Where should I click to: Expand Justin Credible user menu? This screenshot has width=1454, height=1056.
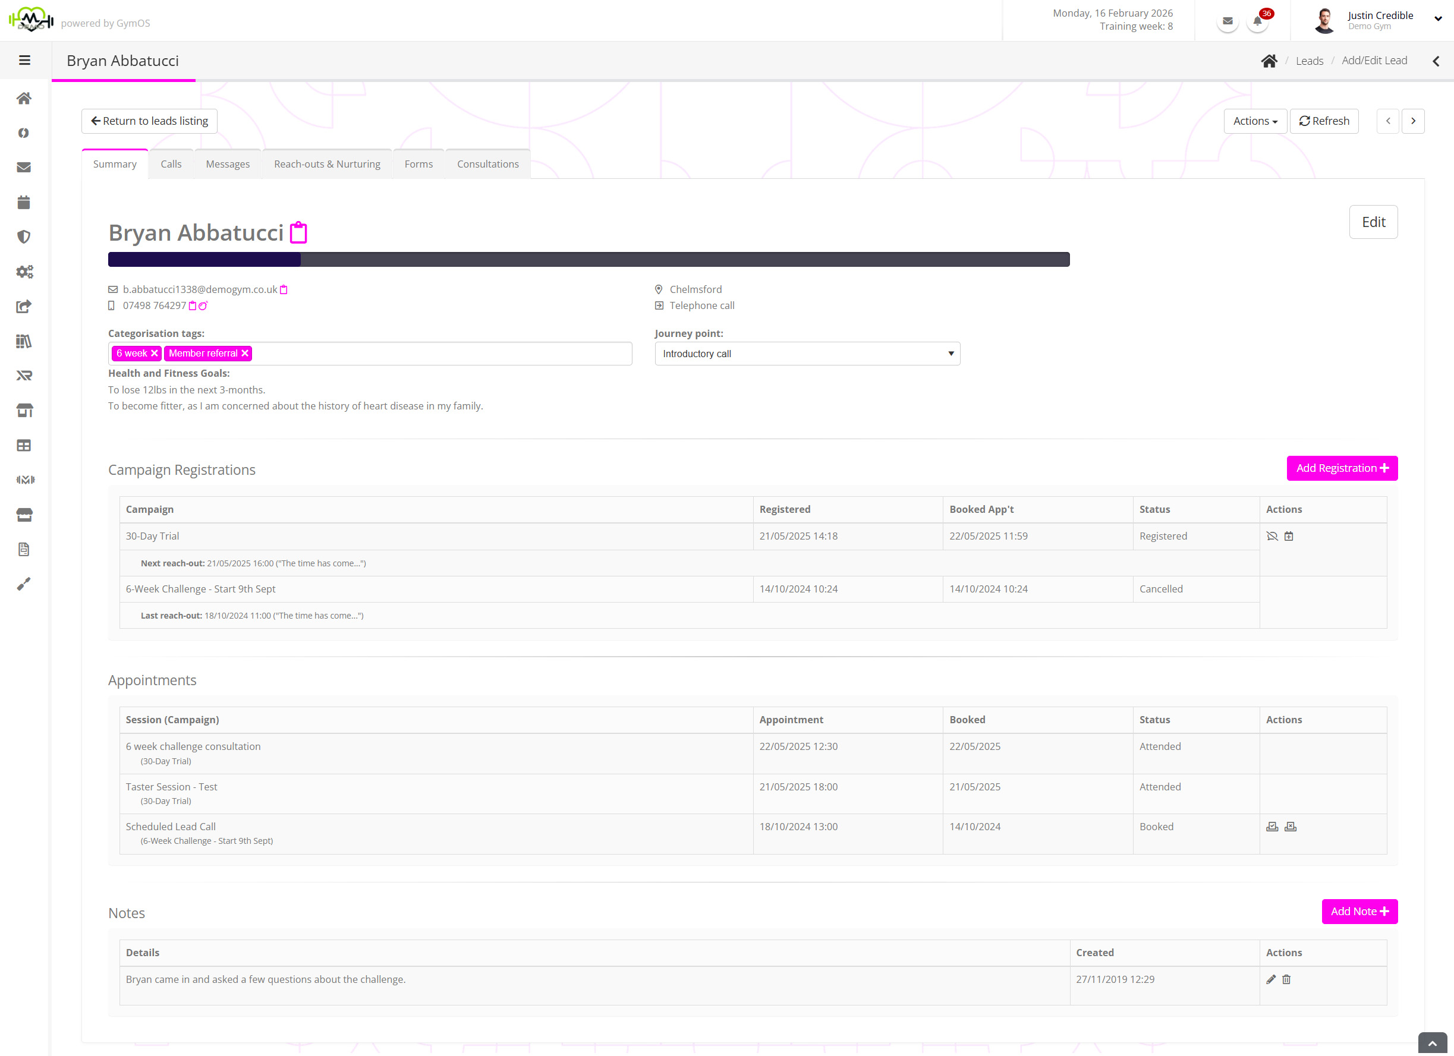[1438, 18]
